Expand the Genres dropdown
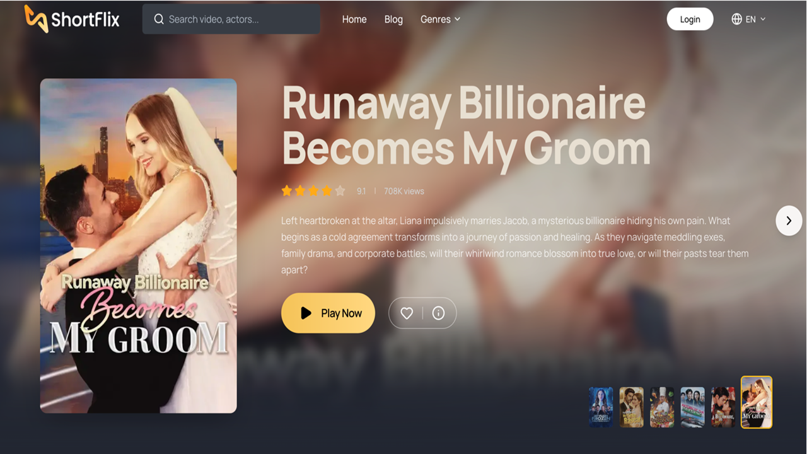 [x=440, y=20]
